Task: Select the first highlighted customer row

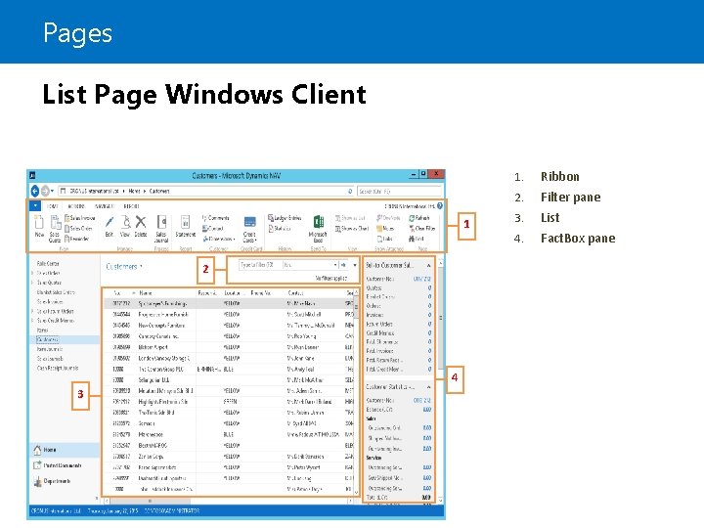Action: 229,303
